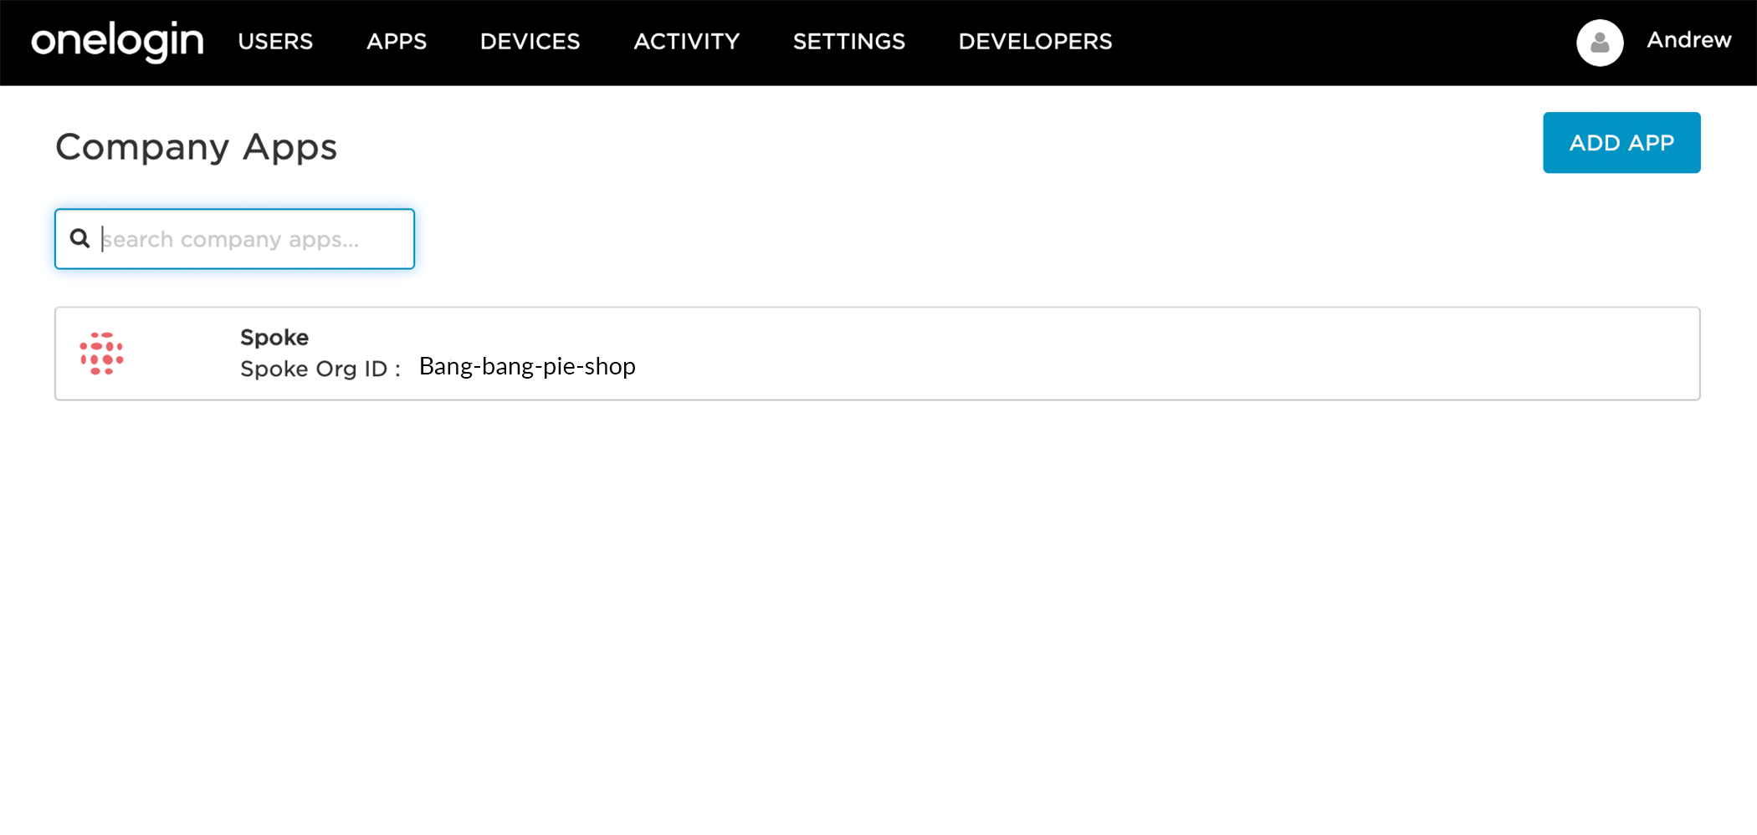Open the Andrew account menu

(1688, 40)
